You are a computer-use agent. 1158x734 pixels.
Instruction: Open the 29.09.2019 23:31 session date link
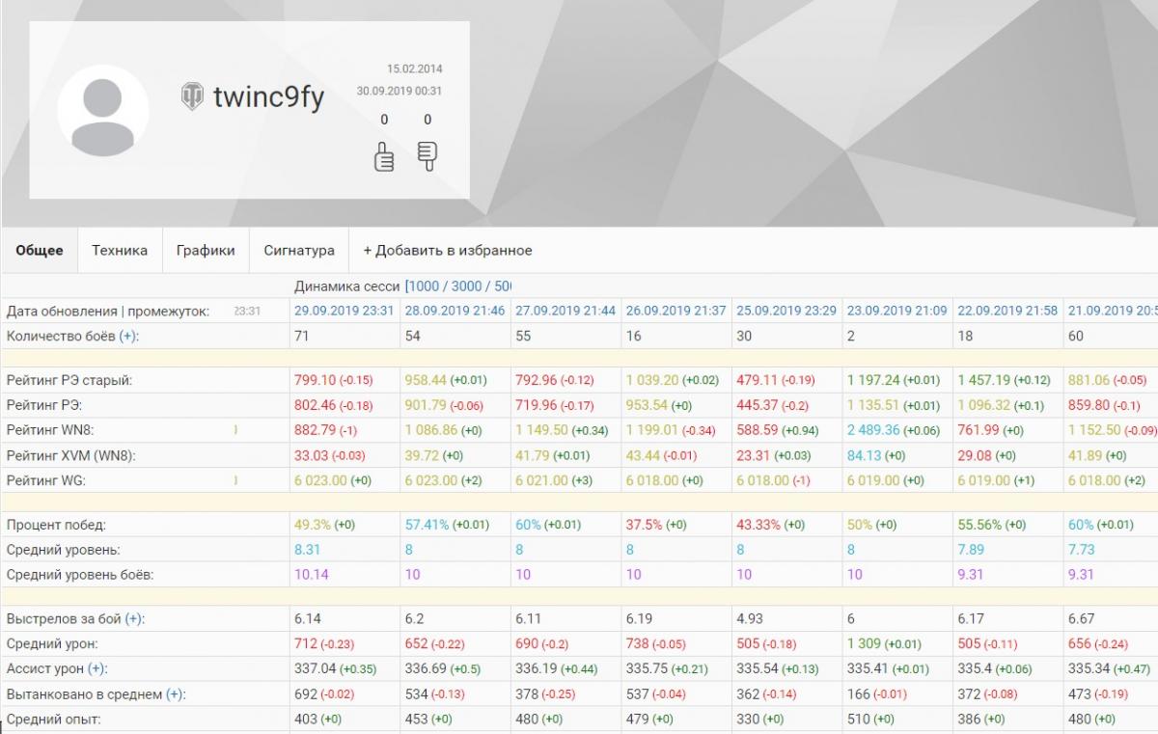pos(344,311)
